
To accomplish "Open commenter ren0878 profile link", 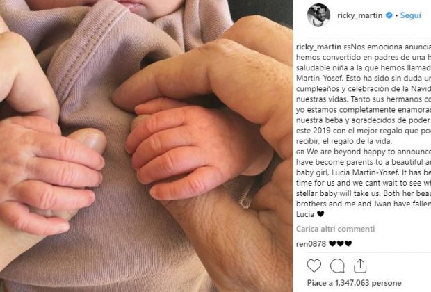I will tap(311, 243).
